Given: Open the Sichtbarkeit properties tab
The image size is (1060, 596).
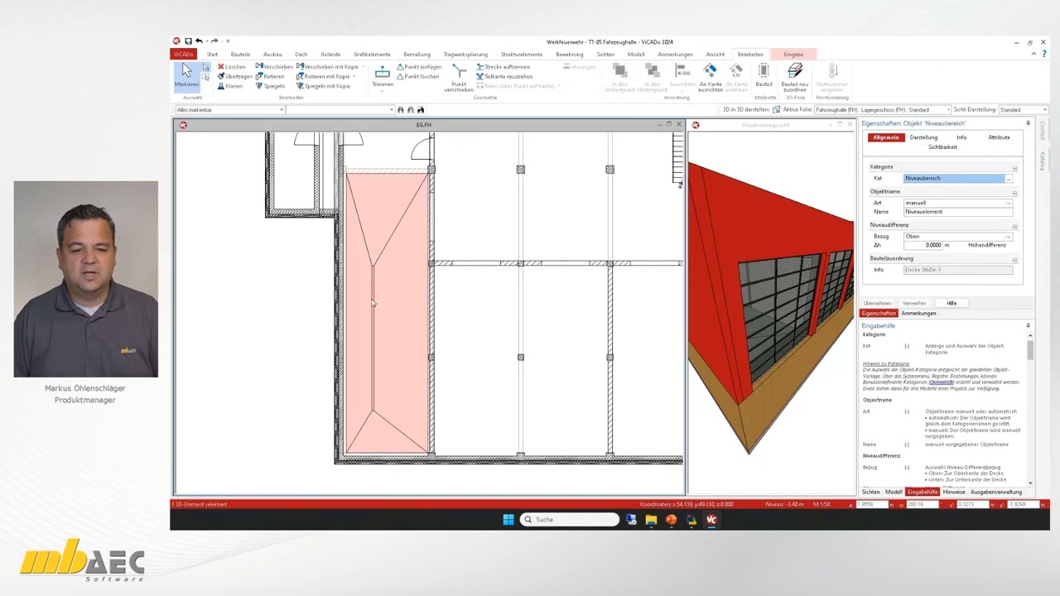Looking at the screenshot, I should (x=942, y=147).
